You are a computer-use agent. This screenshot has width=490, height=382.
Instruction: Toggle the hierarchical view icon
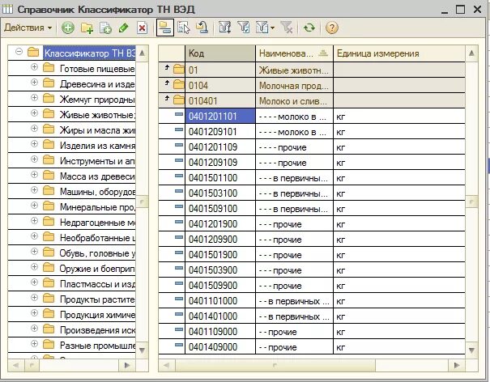[x=165, y=28]
